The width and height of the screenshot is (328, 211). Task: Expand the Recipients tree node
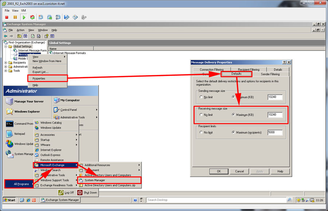point(5,63)
